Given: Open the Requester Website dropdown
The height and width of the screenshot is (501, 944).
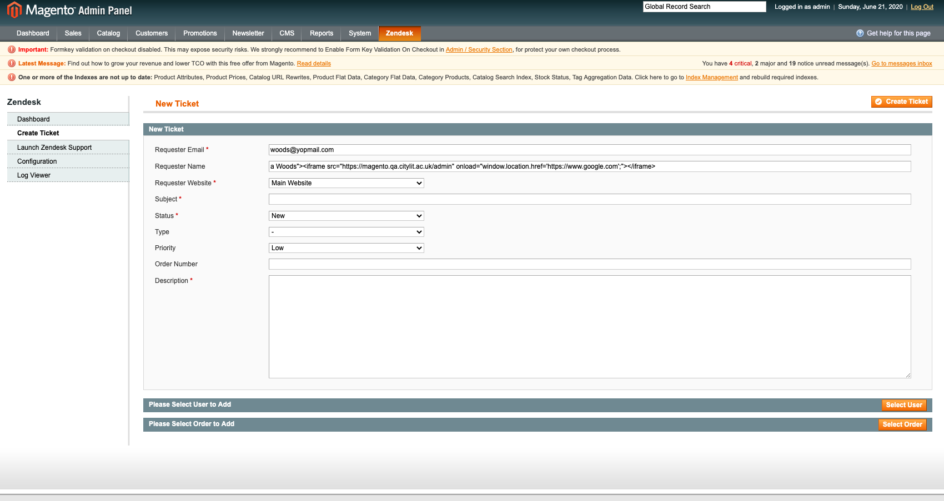Looking at the screenshot, I should coord(347,183).
